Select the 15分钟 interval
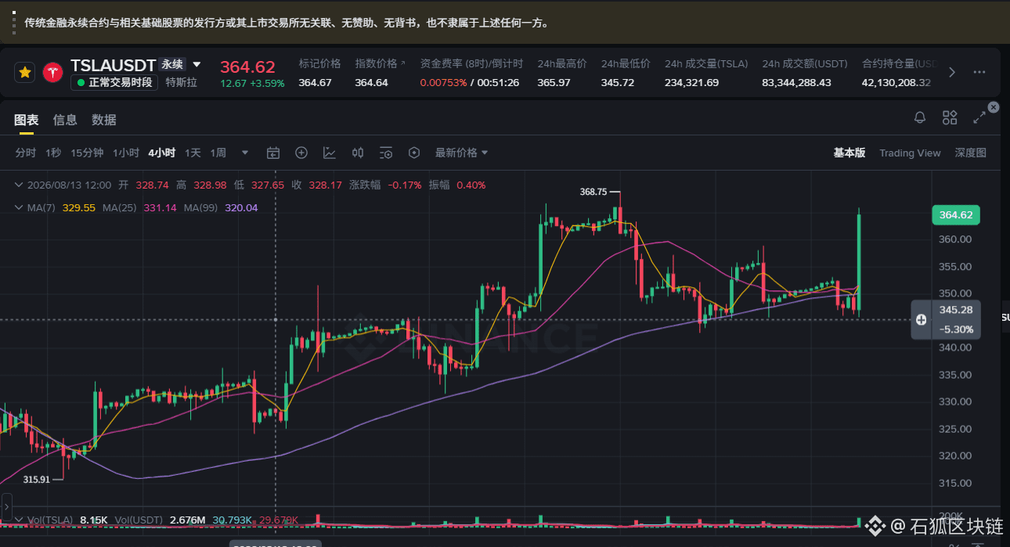Image resolution: width=1010 pixels, height=547 pixels. tap(87, 153)
